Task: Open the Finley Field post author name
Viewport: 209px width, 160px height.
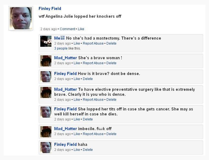Action: pyautogui.click(x=50, y=9)
